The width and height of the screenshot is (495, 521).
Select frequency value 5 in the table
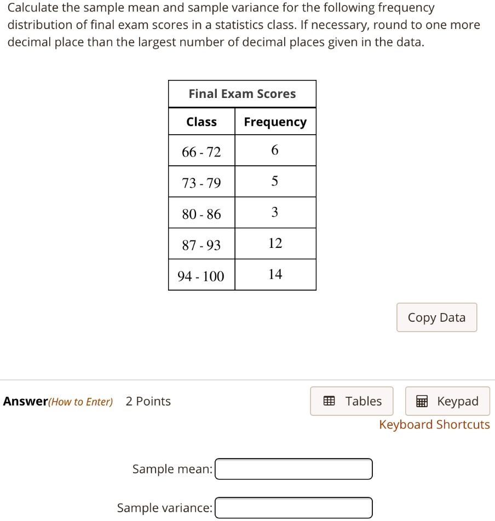tap(275, 181)
